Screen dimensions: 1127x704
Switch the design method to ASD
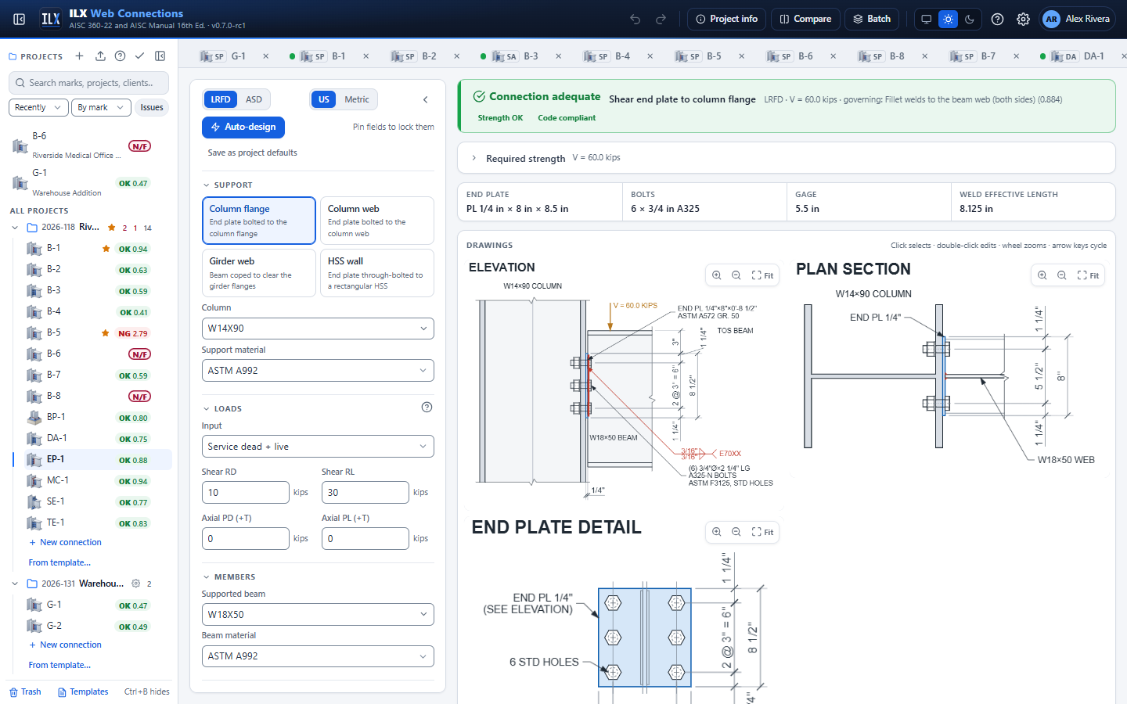point(254,99)
